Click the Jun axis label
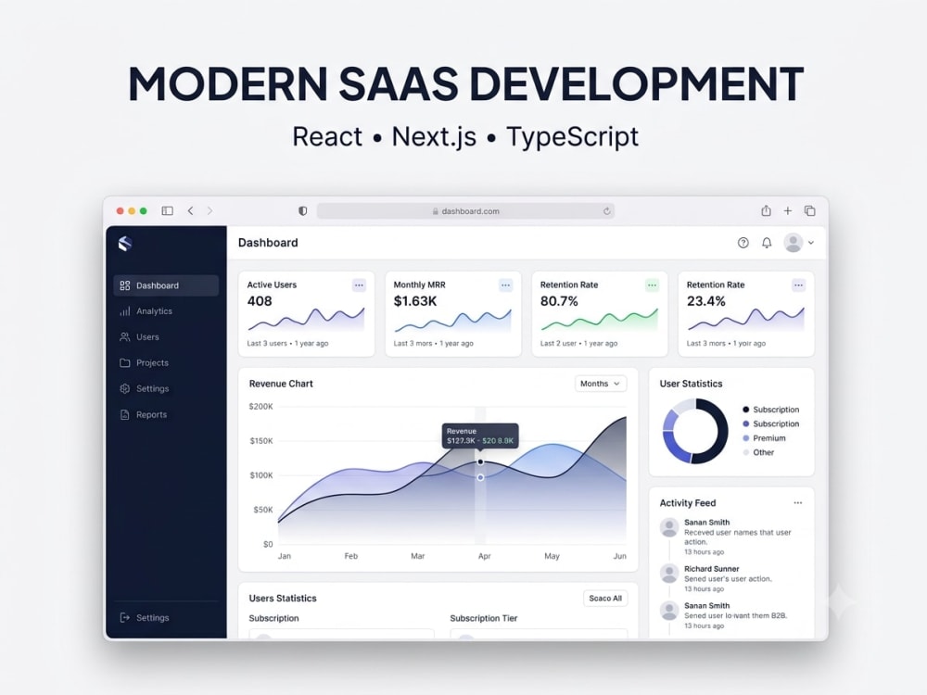The image size is (927, 695). 619,556
